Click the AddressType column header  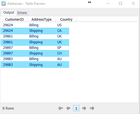tap(42, 20)
